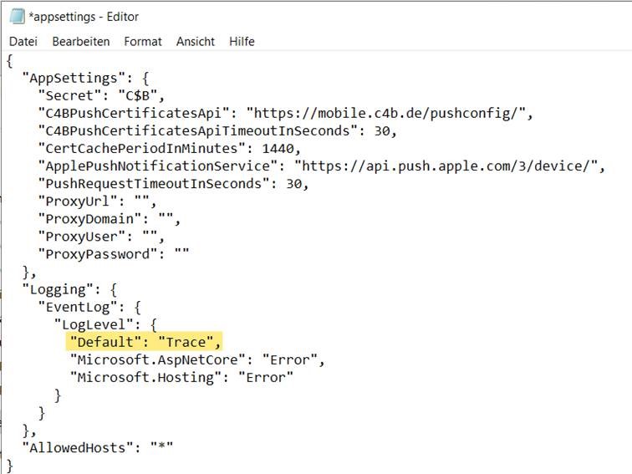Screen dimensions: 632x474
Task: Click the Notepad icon in title bar
Action: point(17,17)
